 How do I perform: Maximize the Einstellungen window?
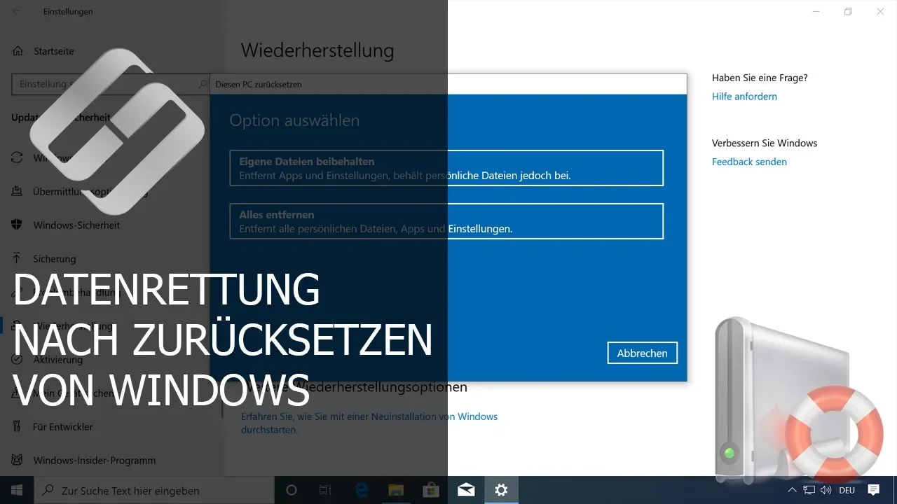pyautogui.click(x=848, y=11)
